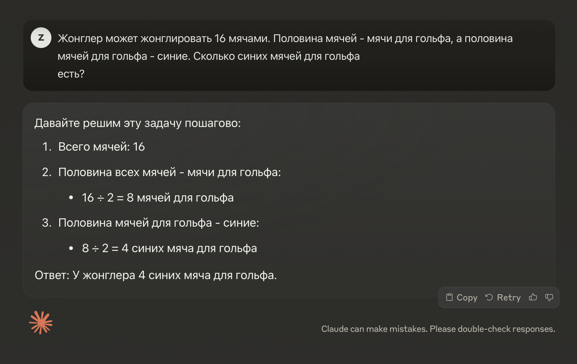The width and height of the screenshot is (577, 364).
Task: Click the user question starting with "Жонглер может"
Action: [x=285, y=38]
